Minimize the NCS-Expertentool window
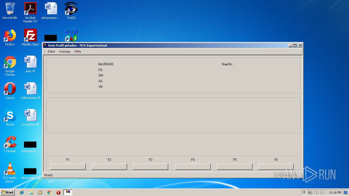The width and height of the screenshot is (349, 196). pos(291,45)
